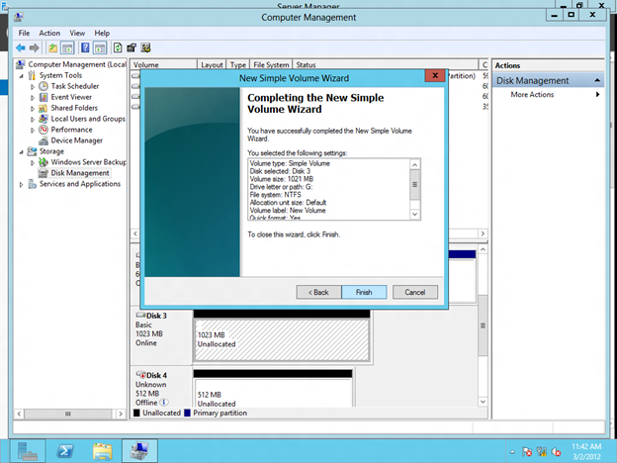Click the Offline info icon on Disk 4
The width and height of the screenshot is (617, 463).
pos(162,403)
